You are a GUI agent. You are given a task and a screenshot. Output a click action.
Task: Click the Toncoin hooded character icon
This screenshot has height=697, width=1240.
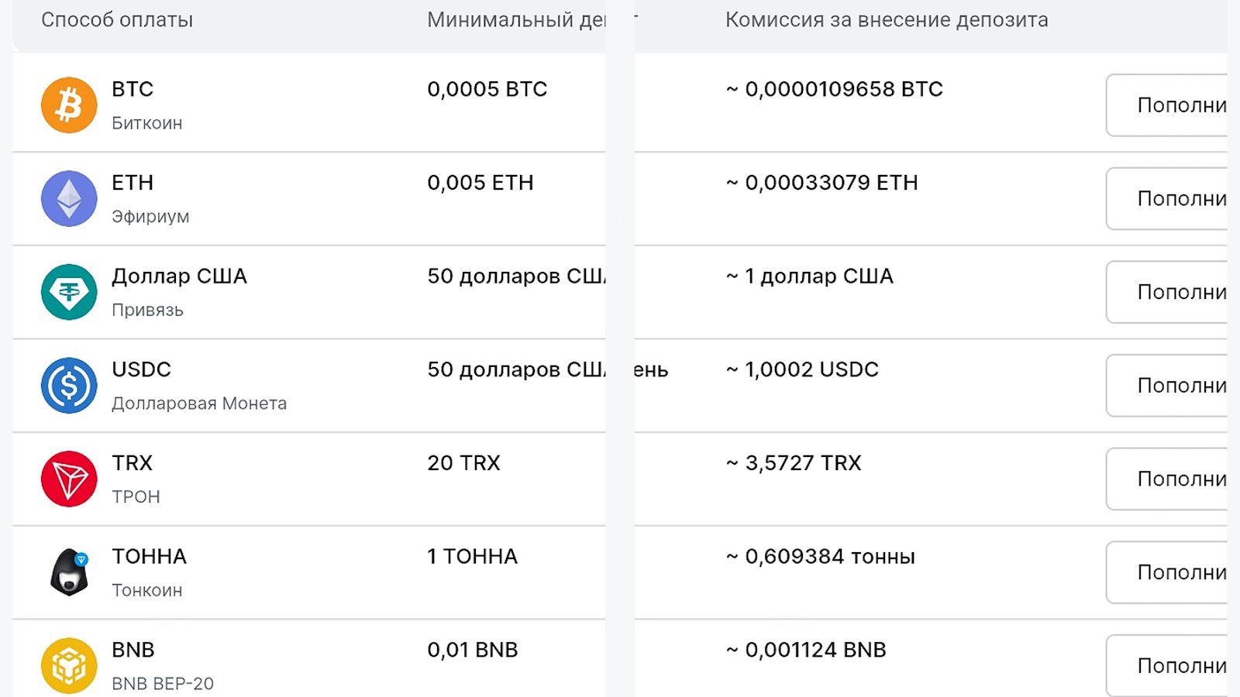coord(69,572)
